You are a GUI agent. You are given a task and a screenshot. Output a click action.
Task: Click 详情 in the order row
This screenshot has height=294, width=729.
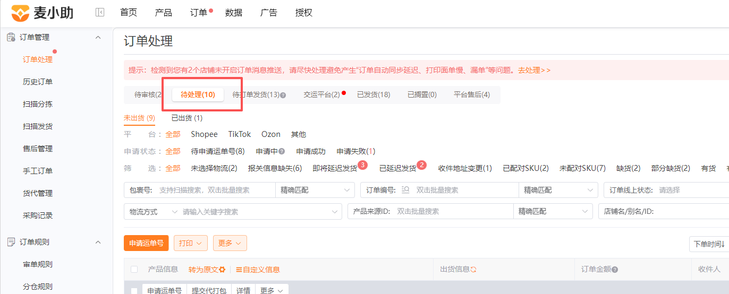[243, 290]
